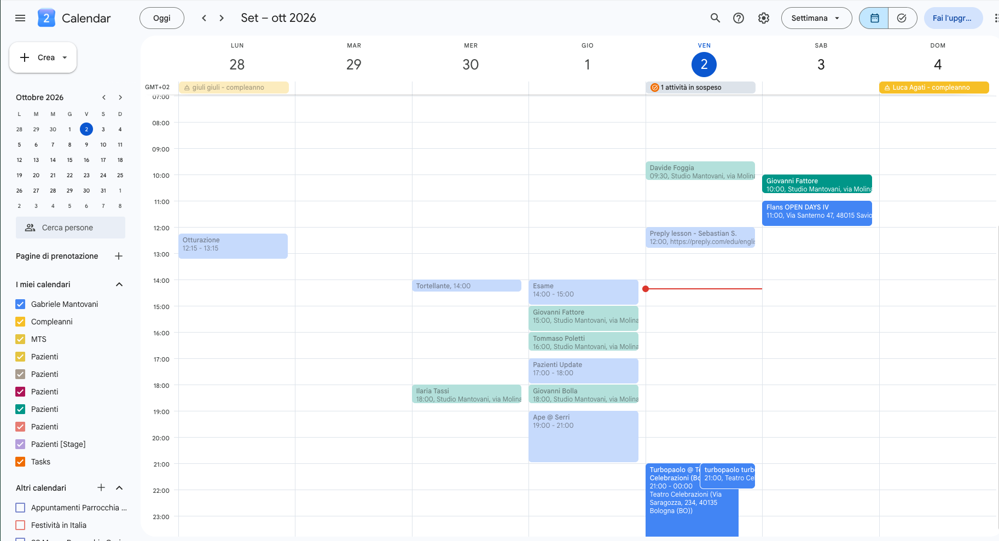Enable Festività in Italia calendar
The image size is (999, 541).
tap(20, 525)
